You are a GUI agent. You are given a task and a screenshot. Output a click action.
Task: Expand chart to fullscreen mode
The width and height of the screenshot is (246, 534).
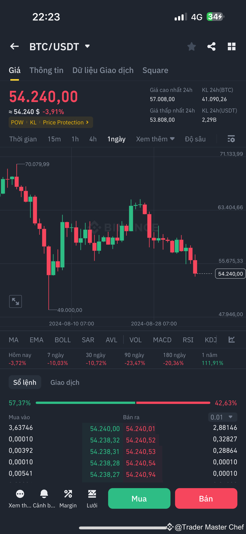pyautogui.click(x=15, y=301)
